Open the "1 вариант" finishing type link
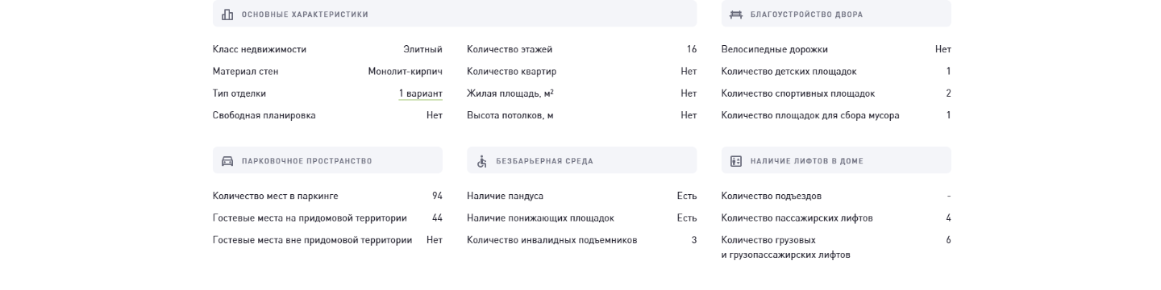 coord(421,93)
